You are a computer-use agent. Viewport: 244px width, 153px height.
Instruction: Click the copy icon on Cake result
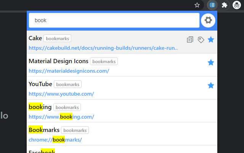pyautogui.click(x=190, y=40)
